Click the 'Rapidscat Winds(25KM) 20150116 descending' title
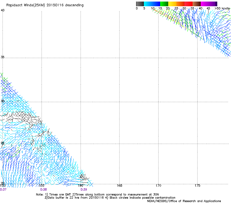231x203 pixels. pos(45,5)
